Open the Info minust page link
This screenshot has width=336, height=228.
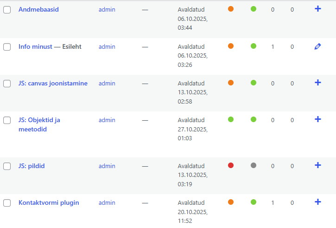point(35,46)
